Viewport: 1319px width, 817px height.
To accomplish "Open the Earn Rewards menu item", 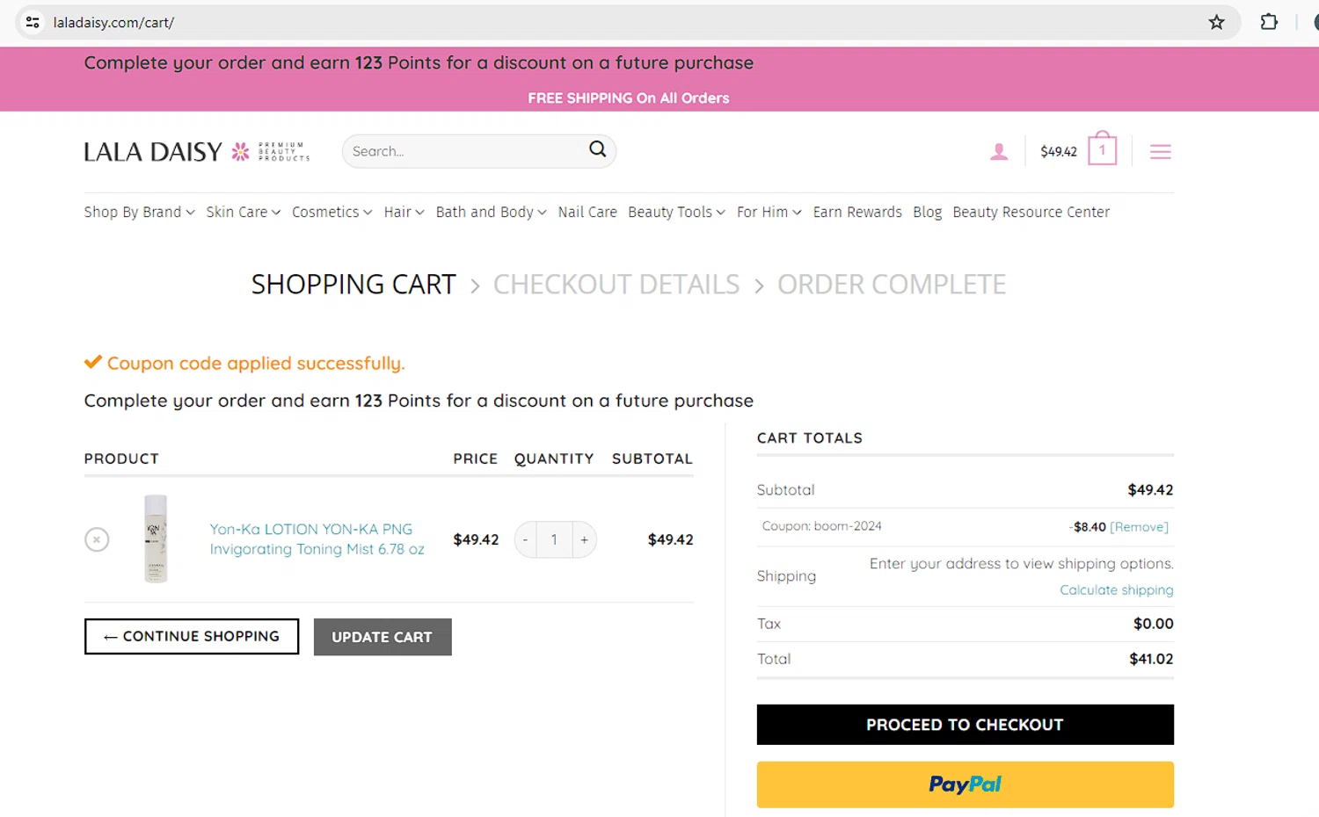I will point(857,213).
